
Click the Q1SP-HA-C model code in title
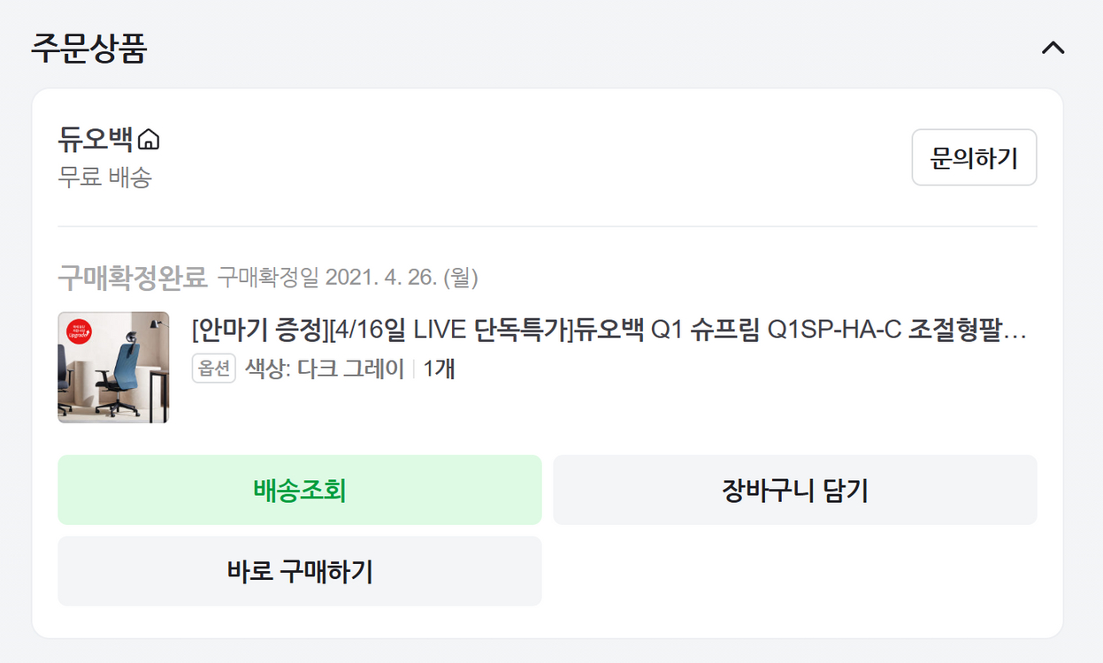tap(834, 331)
